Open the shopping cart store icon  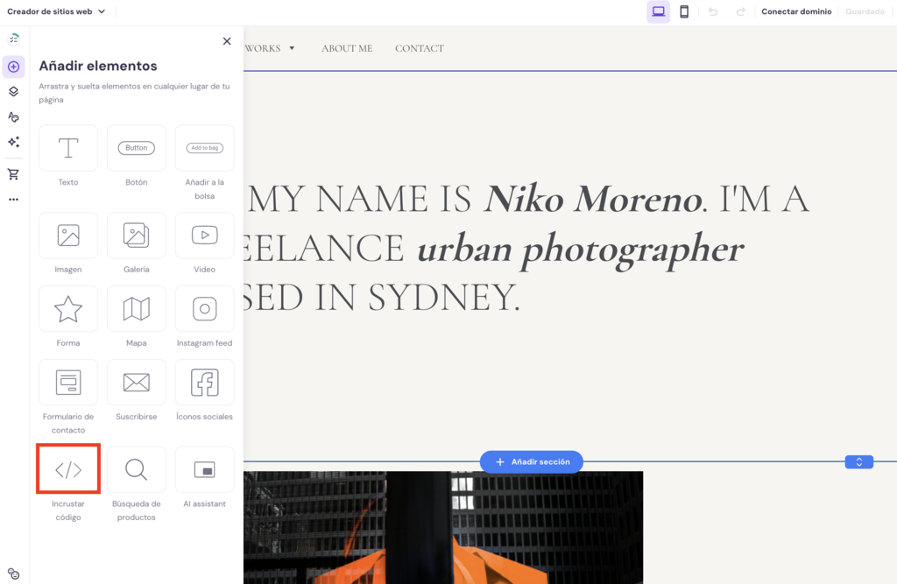13,174
